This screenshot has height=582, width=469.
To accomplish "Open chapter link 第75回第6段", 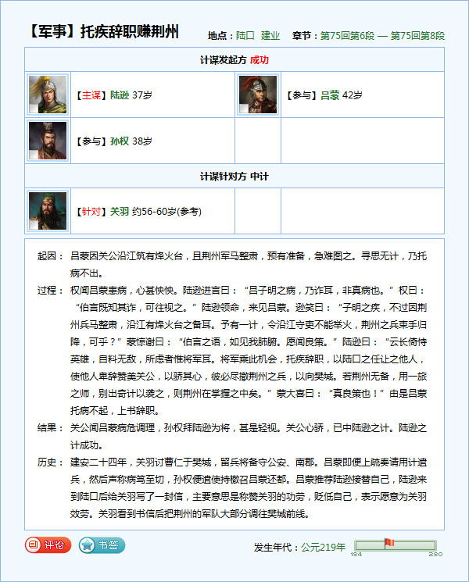I will pos(347,36).
